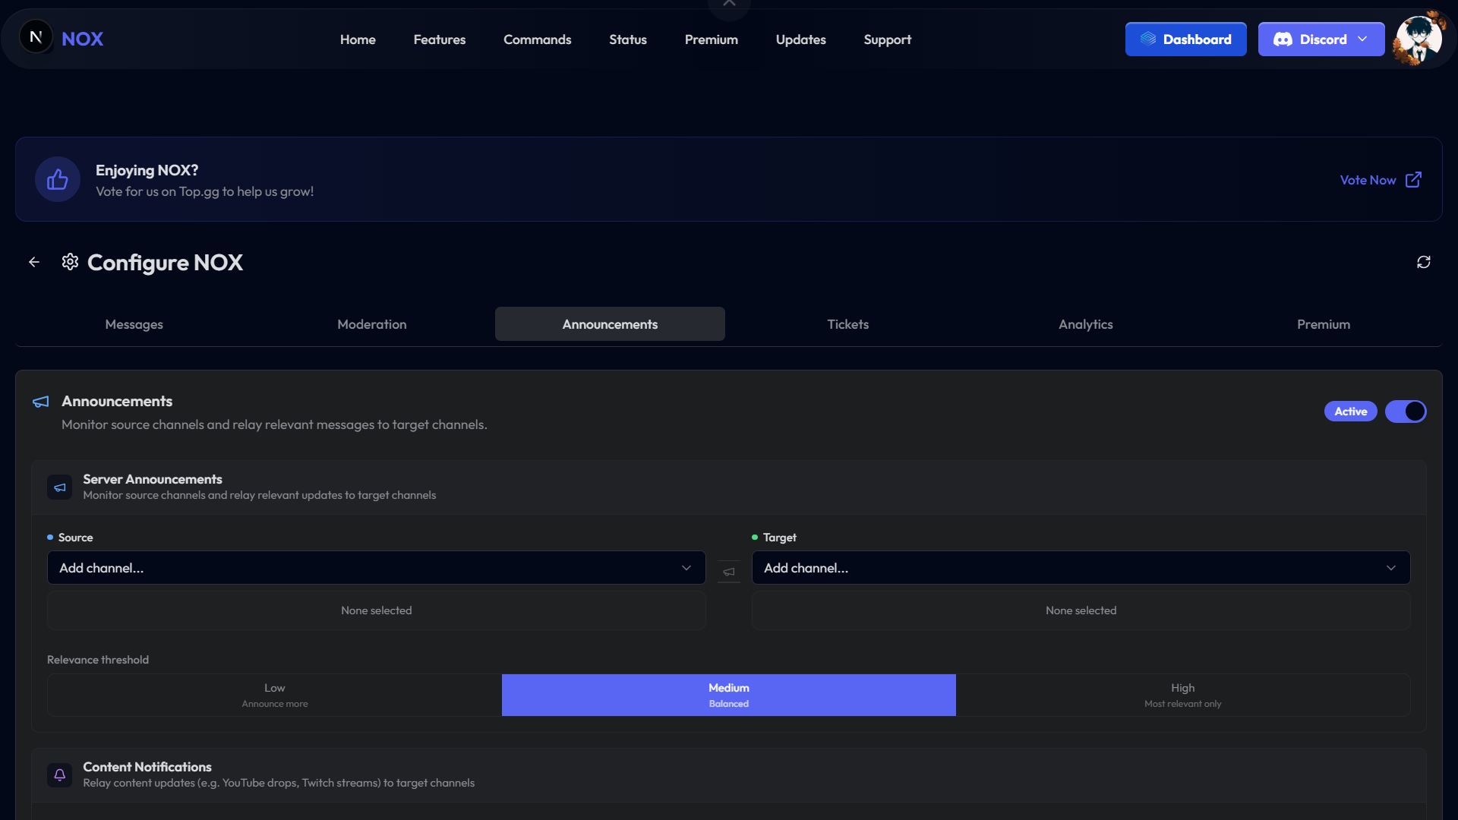Click the Dashboard button
1458x820 pixels.
(1186, 39)
